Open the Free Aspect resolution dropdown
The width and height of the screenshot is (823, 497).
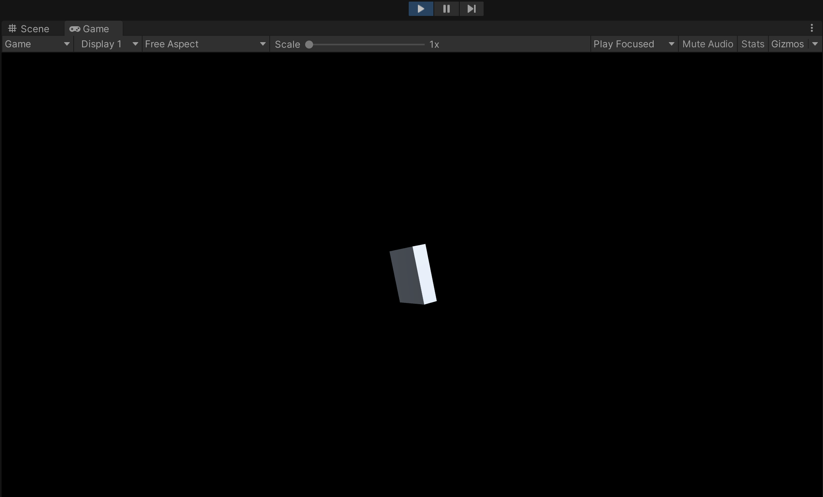[x=205, y=44]
